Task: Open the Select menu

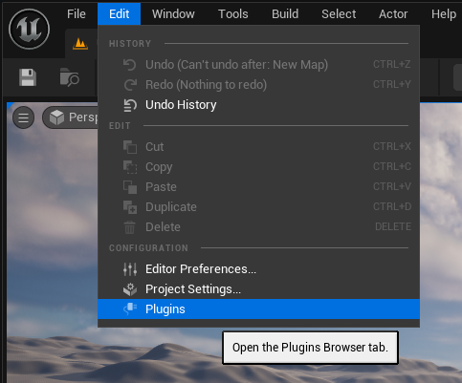Action: 339,14
